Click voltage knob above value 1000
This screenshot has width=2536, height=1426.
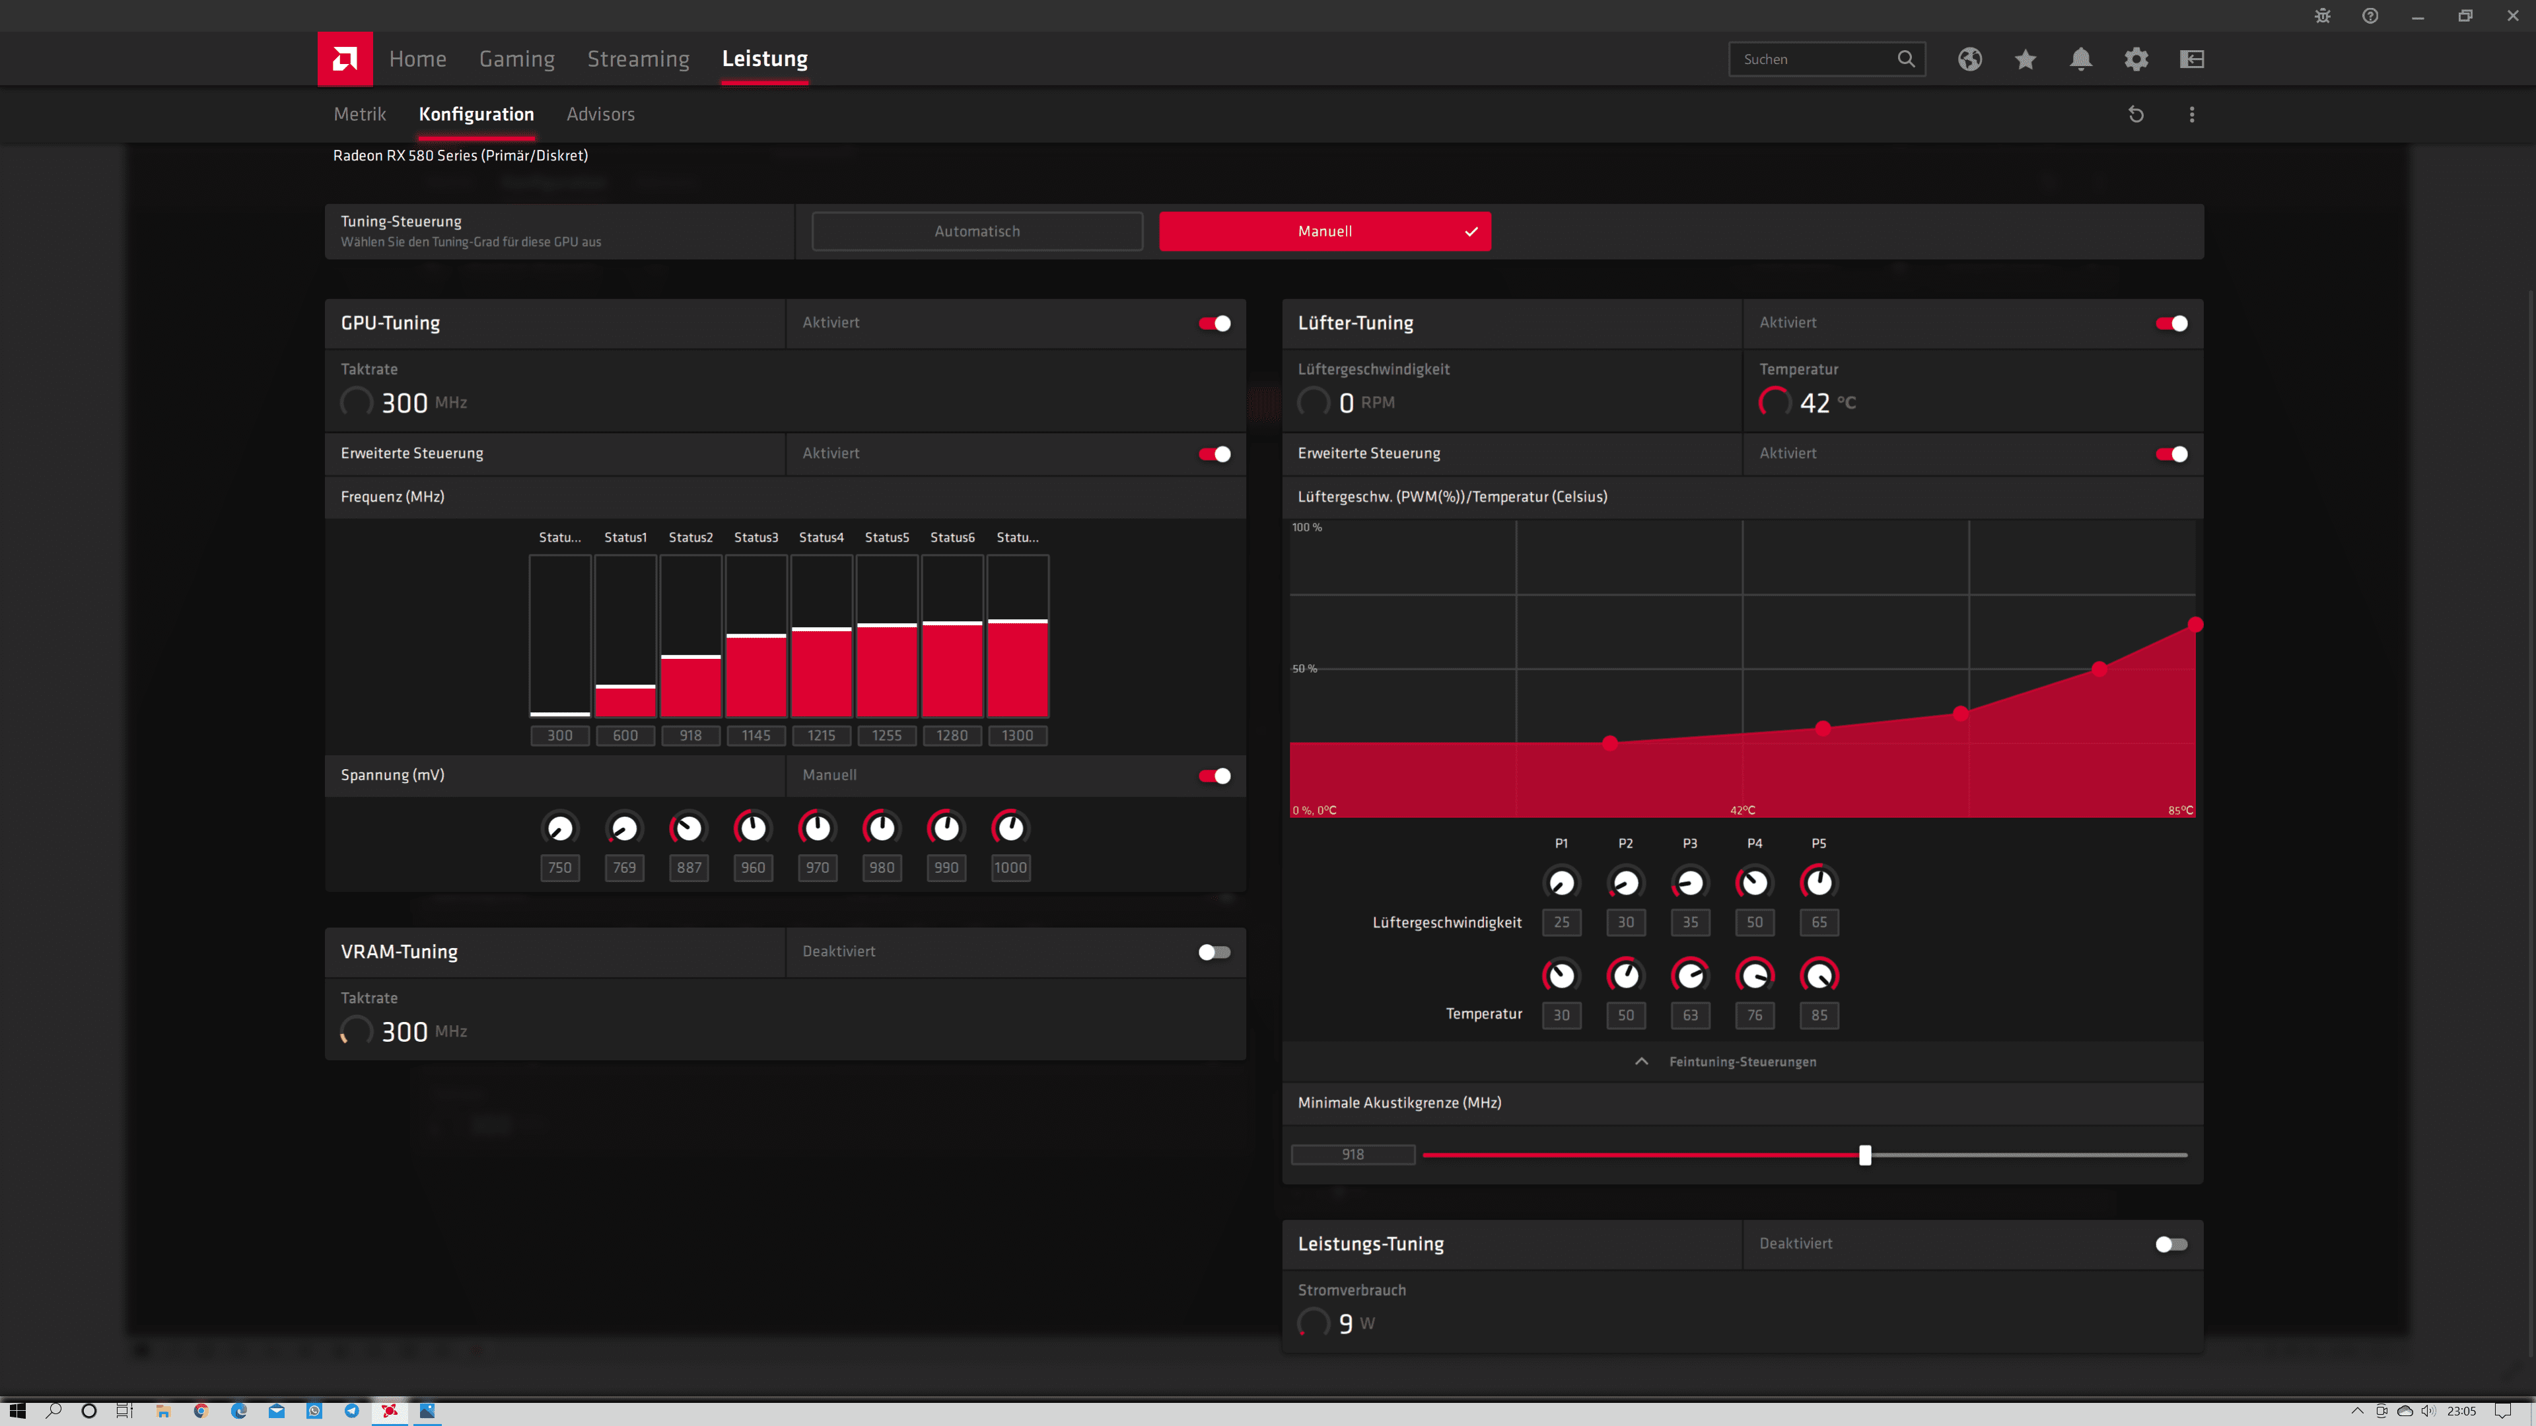[x=1010, y=829]
